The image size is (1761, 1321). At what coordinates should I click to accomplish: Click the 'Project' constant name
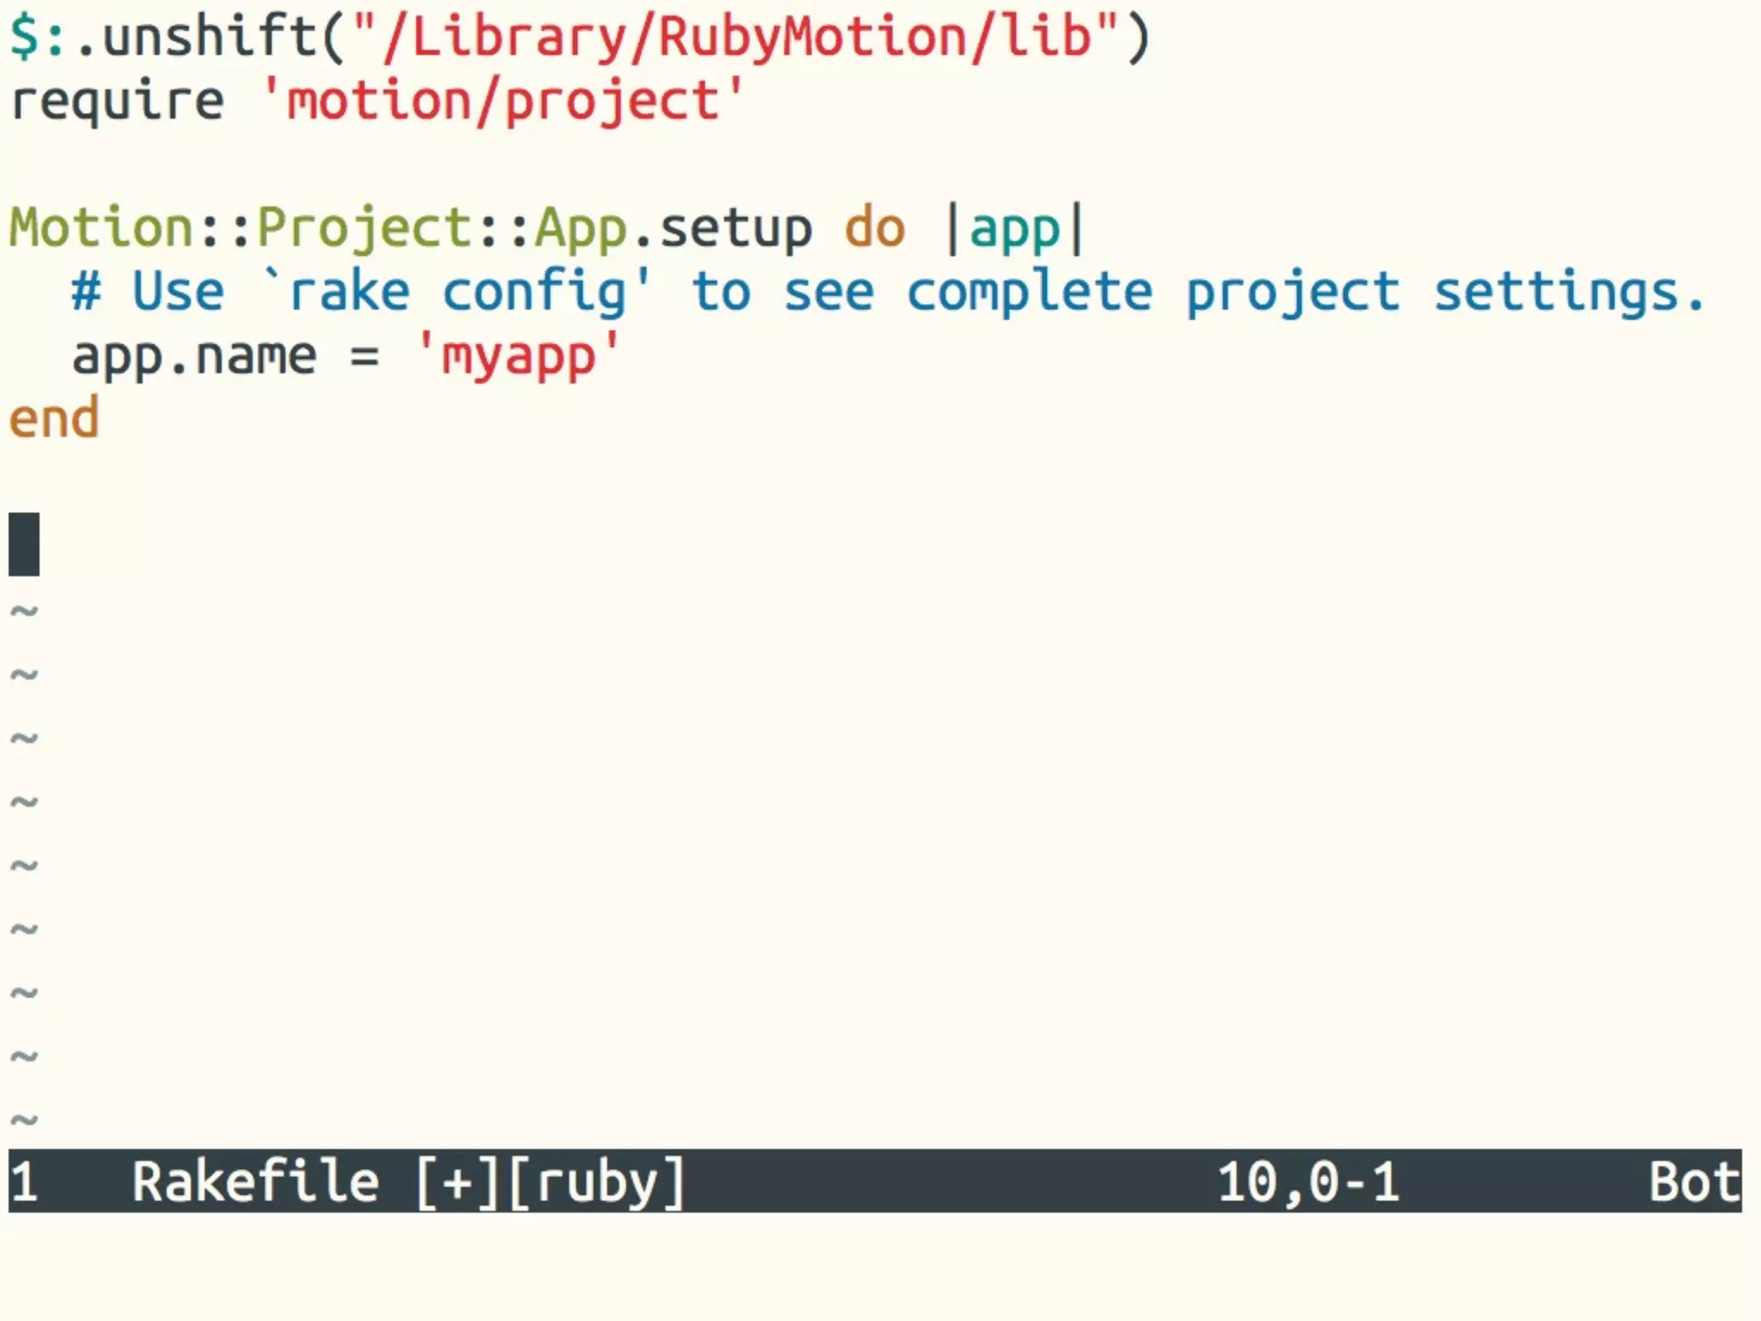click(365, 229)
